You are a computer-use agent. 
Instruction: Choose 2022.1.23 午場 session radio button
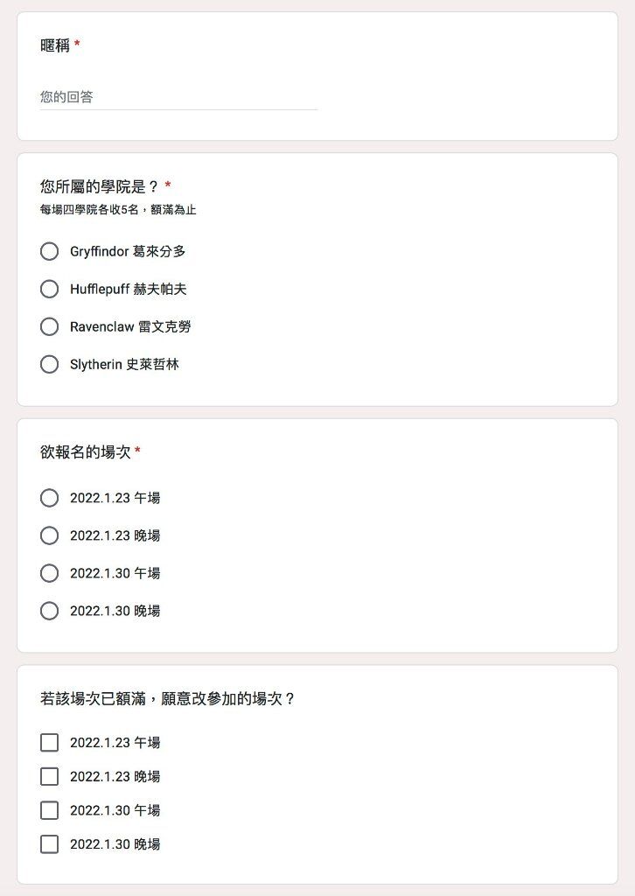point(49,498)
